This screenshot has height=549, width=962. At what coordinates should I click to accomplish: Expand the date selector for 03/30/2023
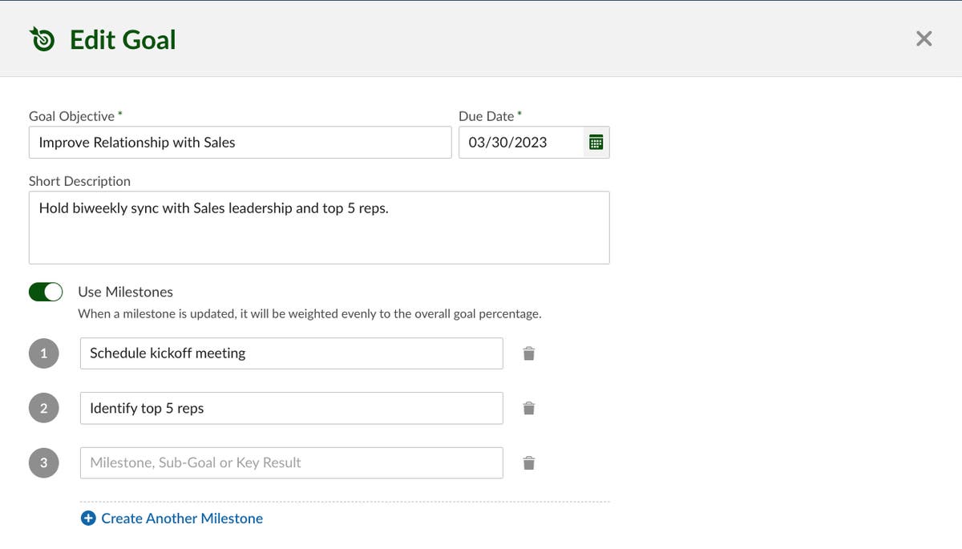tap(597, 142)
